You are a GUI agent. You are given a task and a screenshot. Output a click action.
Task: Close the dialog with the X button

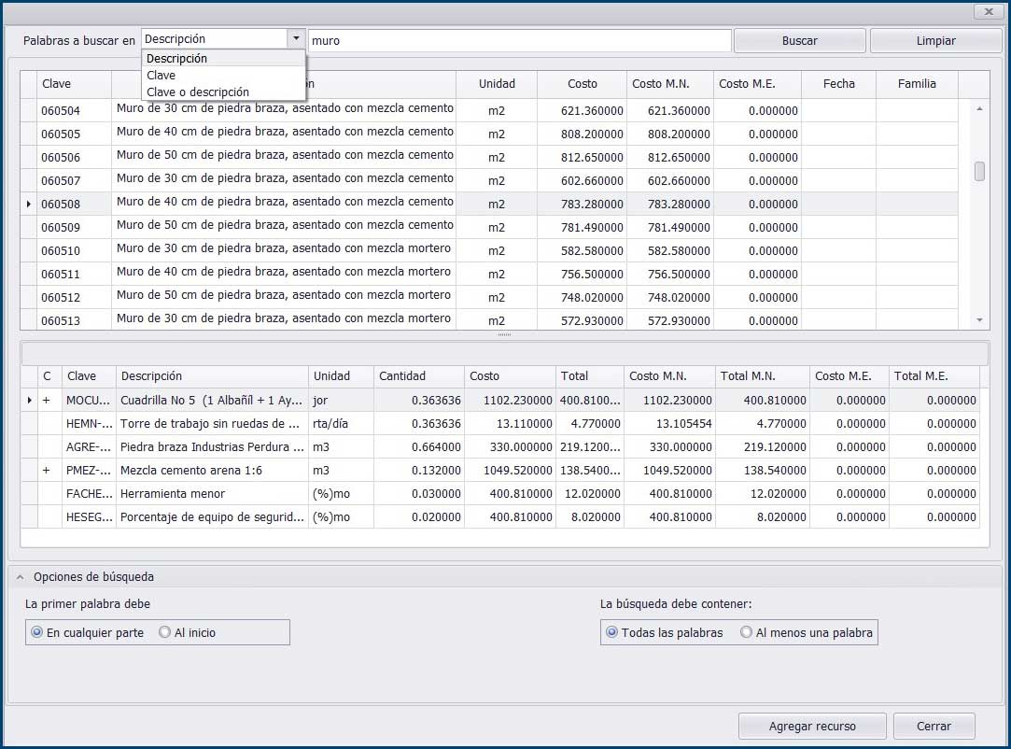988,11
